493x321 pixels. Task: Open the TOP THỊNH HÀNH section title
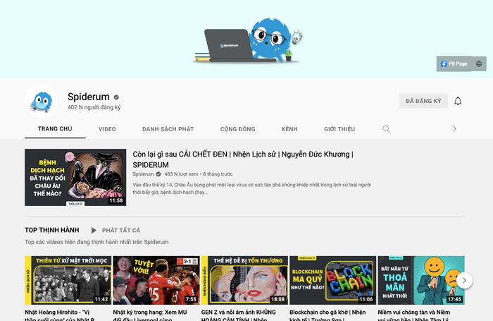point(52,230)
